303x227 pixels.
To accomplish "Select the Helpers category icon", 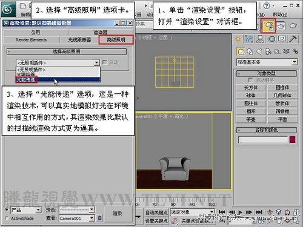I will tap(277, 52).
